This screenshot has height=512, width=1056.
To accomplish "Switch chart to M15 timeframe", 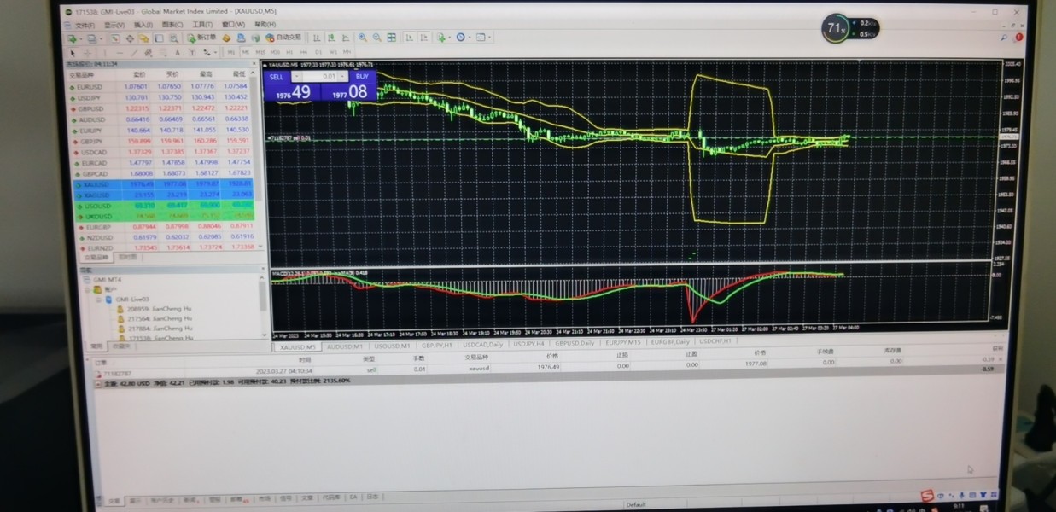I will click(260, 52).
